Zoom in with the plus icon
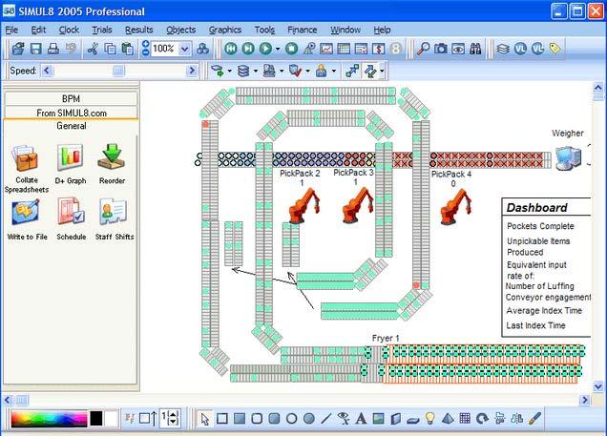607x436 pixels. click(145, 44)
